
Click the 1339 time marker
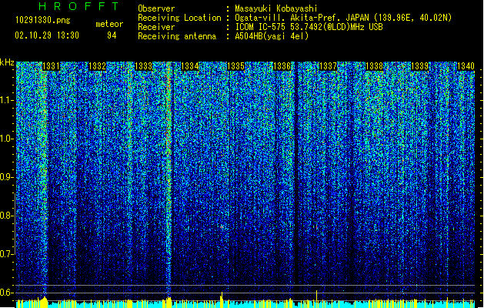(420, 66)
